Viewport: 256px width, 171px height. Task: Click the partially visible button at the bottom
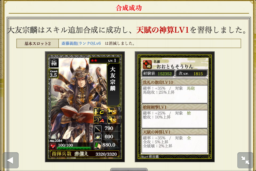point(129,169)
